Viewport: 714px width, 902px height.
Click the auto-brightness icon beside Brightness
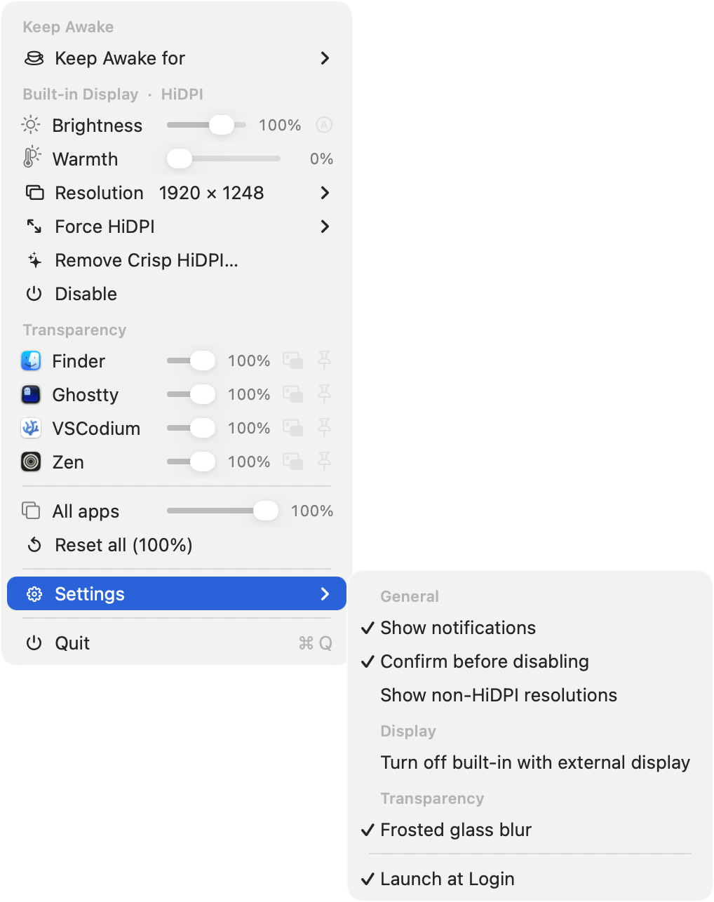(323, 125)
